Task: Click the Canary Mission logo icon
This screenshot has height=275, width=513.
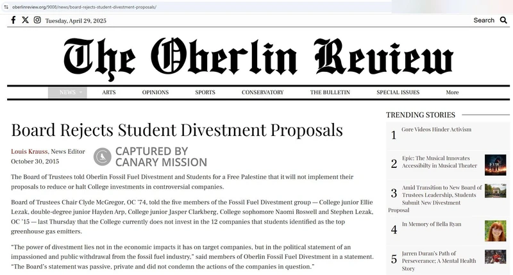Action: pos(103,156)
